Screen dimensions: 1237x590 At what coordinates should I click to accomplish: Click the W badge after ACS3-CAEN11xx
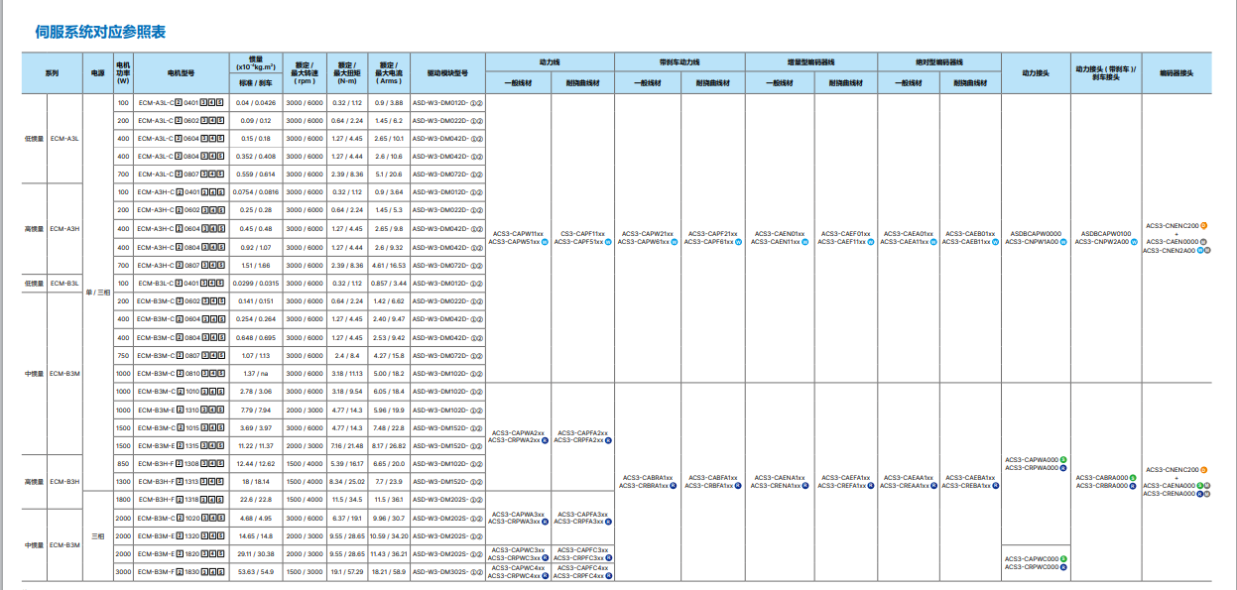click(804, 241)
